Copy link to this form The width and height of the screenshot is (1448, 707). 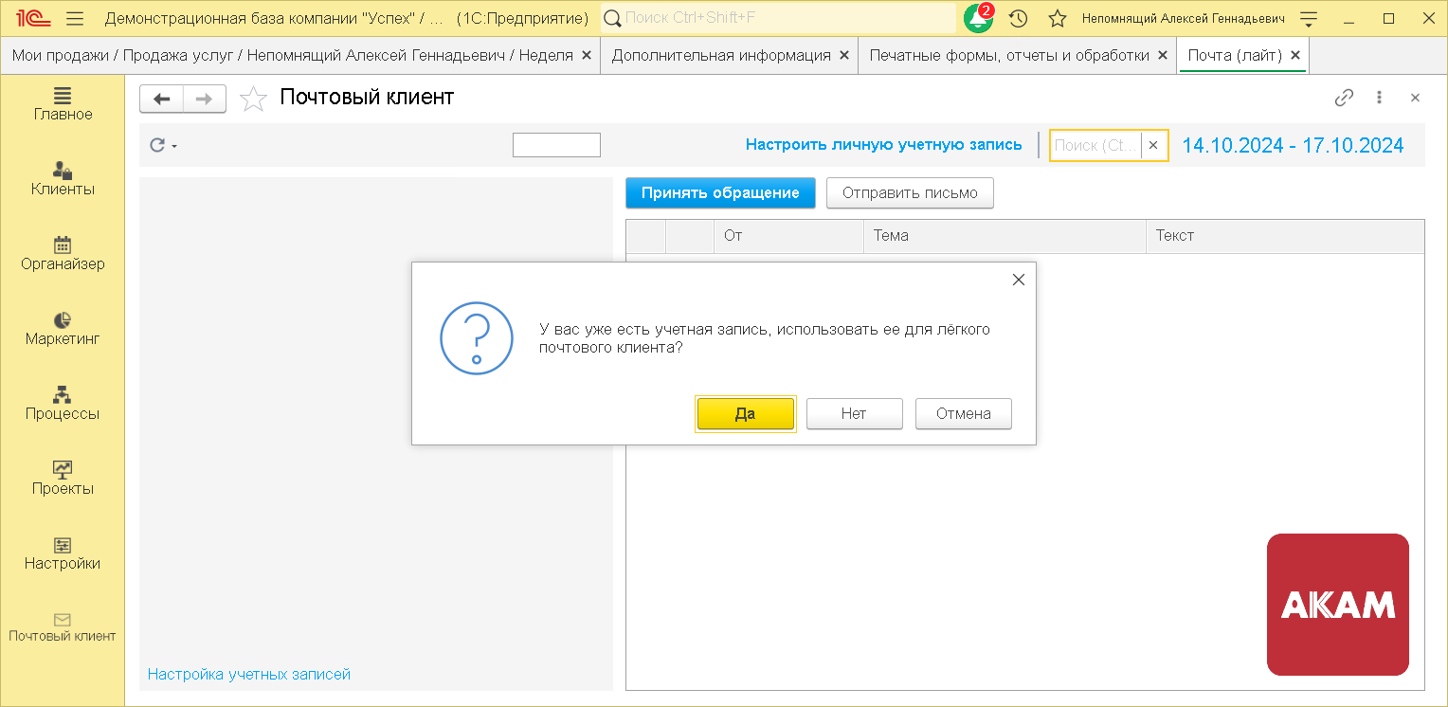[1344, 98]
